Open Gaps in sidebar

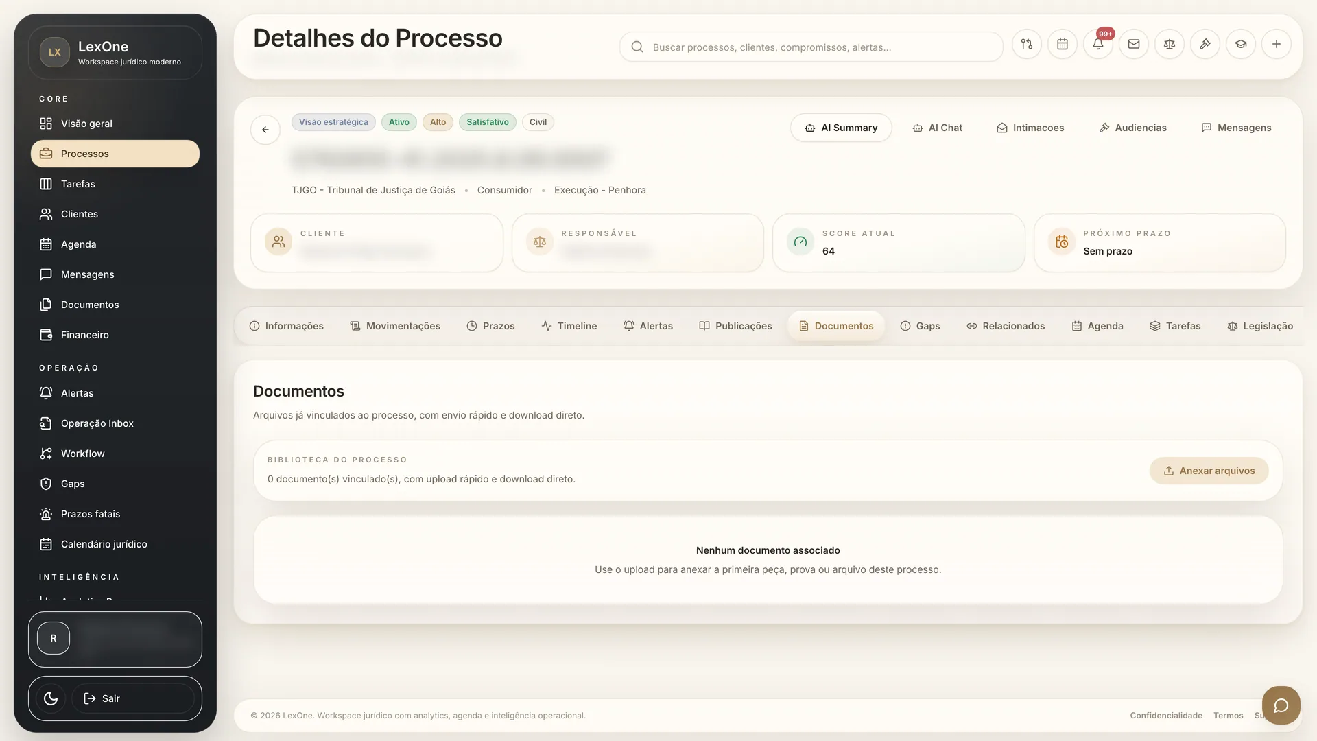tap(115, 484)
